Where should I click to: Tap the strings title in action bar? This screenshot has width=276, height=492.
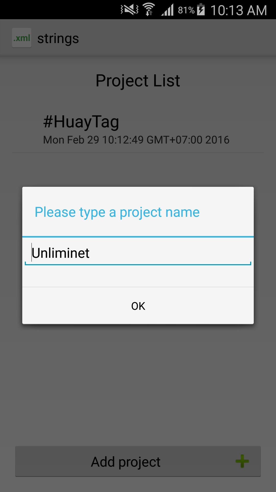tap(58, 39)
